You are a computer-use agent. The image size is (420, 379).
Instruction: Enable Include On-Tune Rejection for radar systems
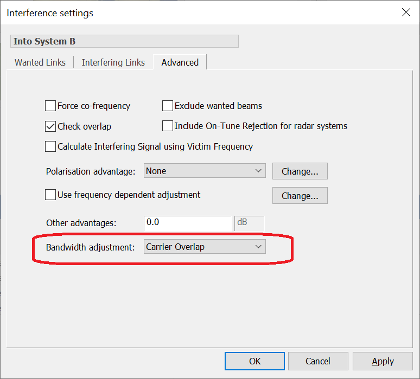168,126
